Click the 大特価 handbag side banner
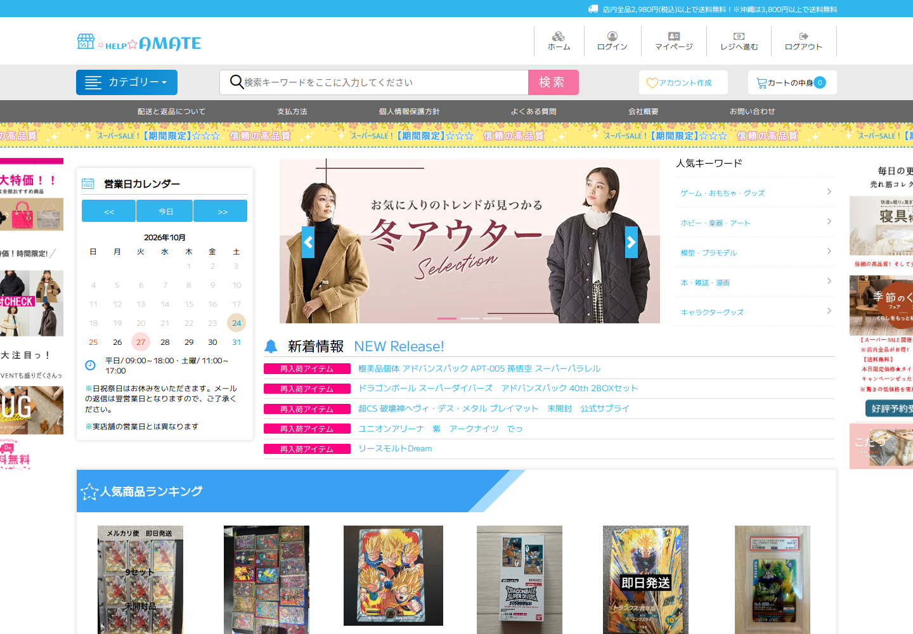The width and height of the screenshot is (913, 634). point(32,214)
